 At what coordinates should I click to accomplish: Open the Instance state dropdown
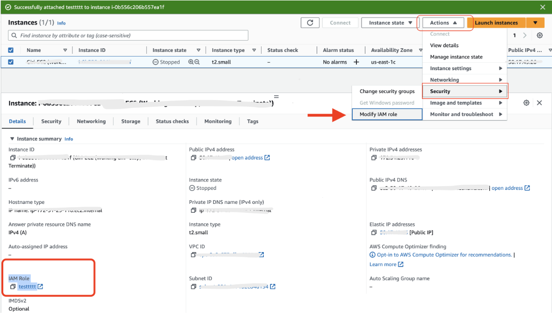coord(388,22)
